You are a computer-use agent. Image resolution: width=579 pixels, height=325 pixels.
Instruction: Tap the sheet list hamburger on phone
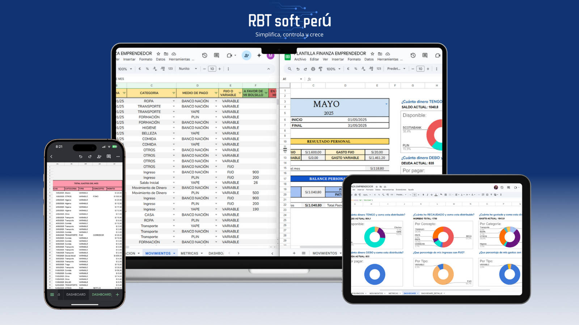(52, 295)
